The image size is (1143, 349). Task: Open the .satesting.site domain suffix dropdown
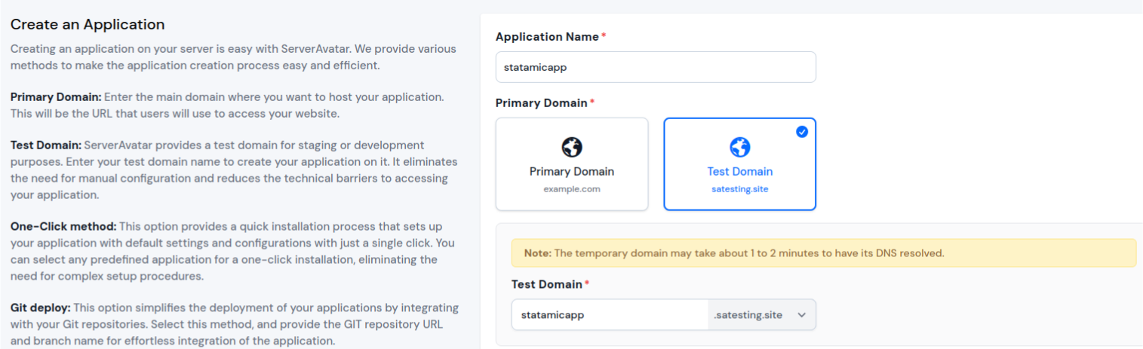point(761,315)
